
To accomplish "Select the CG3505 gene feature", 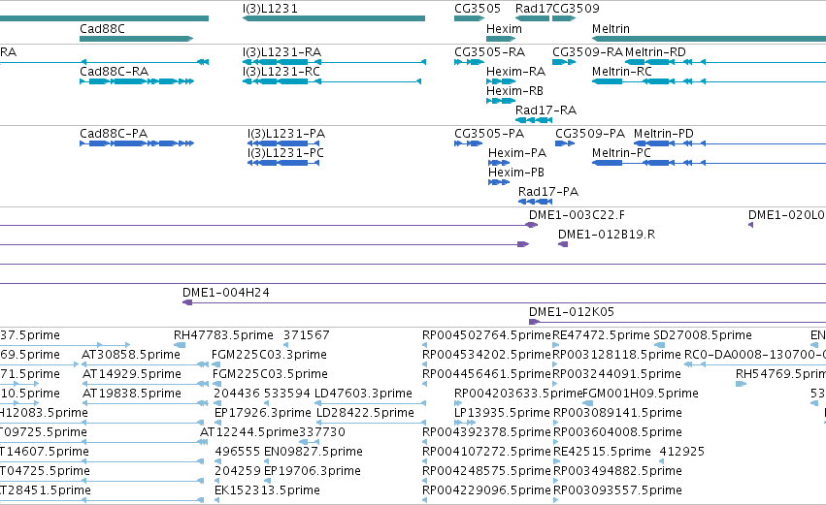I will [469, 18].
